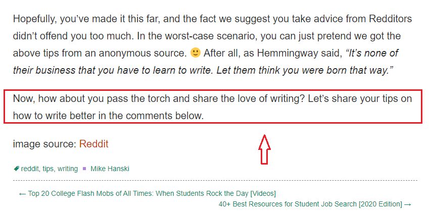The image size is (430, 212).
Task: Click the left arrow before Top 20 College
Action: 22,194
